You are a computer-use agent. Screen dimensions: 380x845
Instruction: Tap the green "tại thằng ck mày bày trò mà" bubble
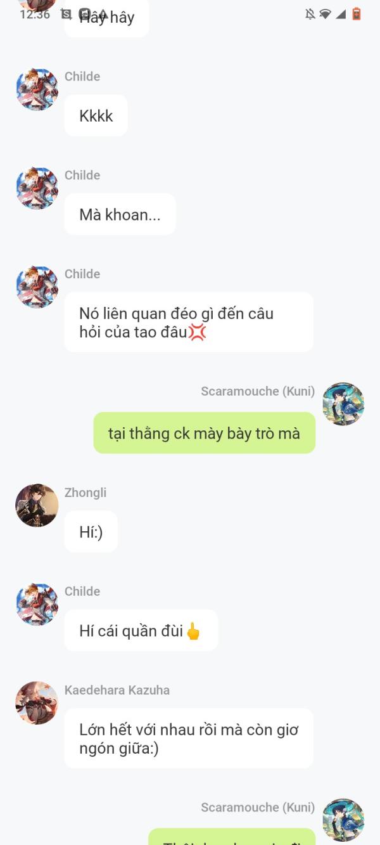pyautogui.click(x=204, y=433)
